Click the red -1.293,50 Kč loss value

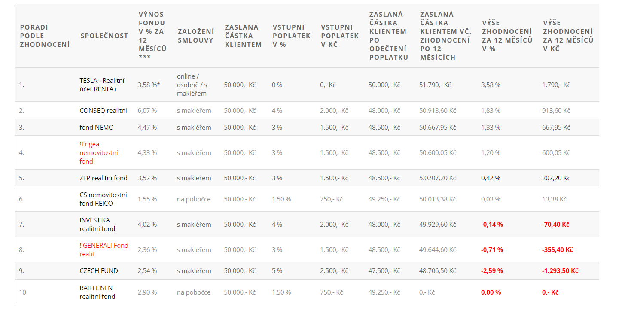coord(560,270)
